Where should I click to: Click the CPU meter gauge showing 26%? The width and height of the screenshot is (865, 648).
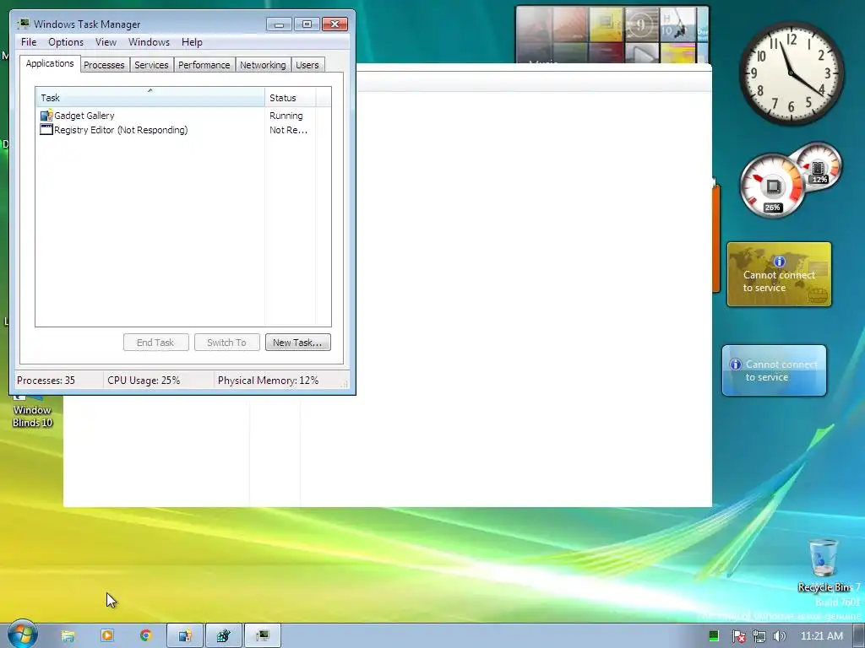pos(772,186)
